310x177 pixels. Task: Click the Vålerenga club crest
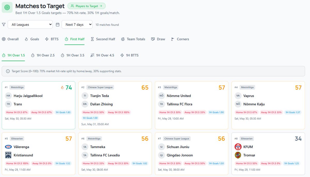pyautogui.click(x=8, y=147)
